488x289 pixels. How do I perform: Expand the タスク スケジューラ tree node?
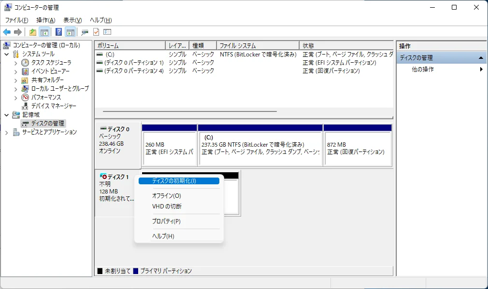[15, 63]
